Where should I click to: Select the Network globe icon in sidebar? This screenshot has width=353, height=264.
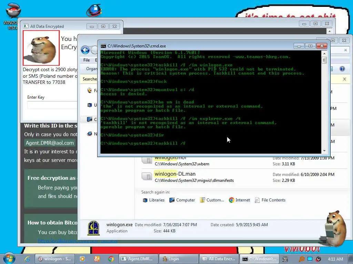point(90,134)
